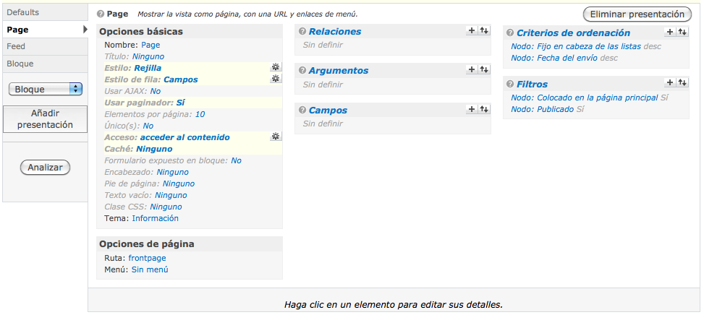Rearrange Relaciones using the arrows icon

[x=484, y=30]
